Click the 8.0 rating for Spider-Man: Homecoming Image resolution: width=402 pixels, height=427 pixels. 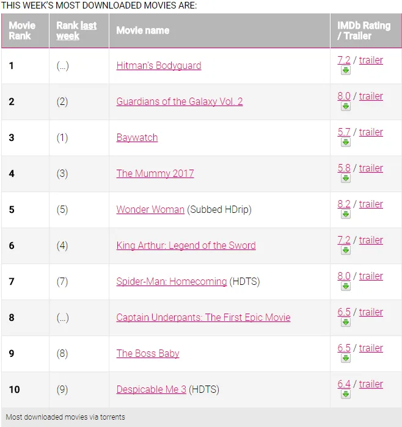pyautogui.click(x=344, y=276)
